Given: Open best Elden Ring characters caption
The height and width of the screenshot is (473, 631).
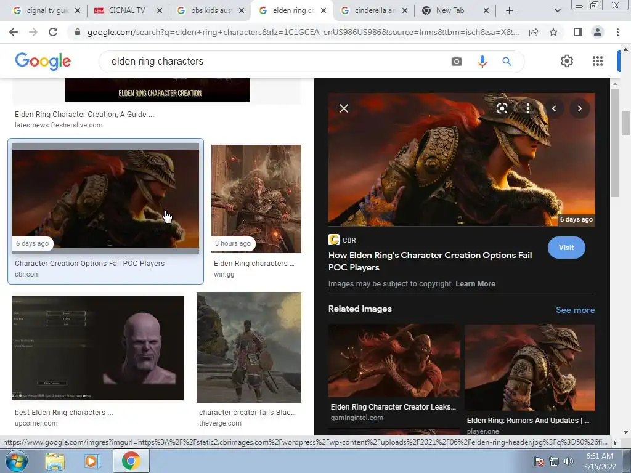Looking at the screenshot, I should tap(64, 412).
